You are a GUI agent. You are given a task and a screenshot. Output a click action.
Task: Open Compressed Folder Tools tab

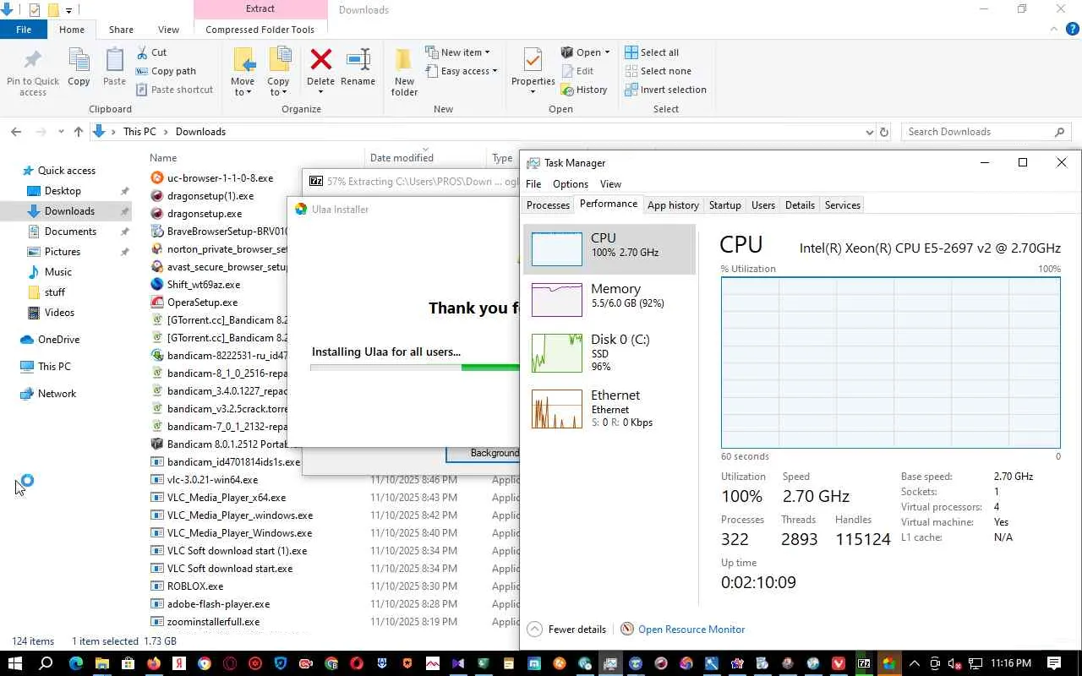[260, 30]
